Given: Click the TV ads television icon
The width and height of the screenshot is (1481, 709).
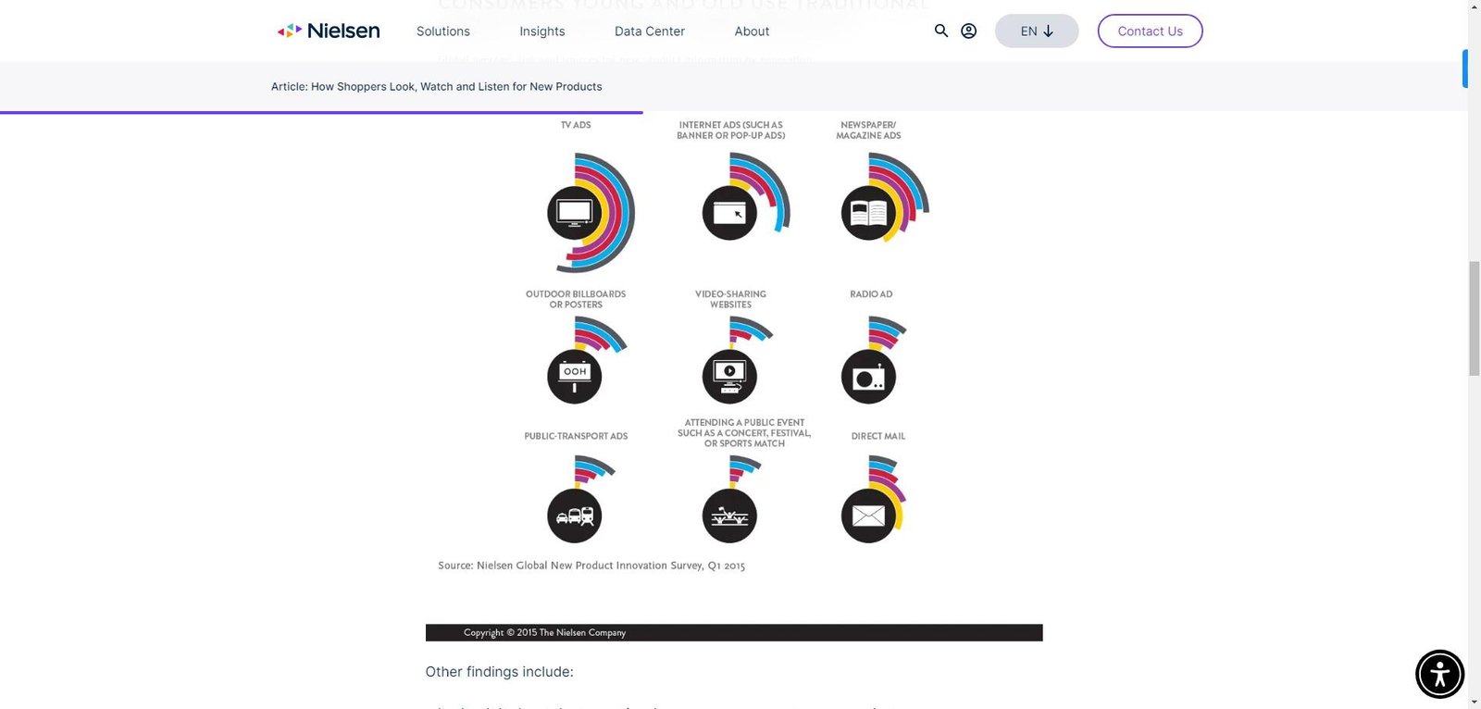Looking at the screenshot, I should point(575,213).
